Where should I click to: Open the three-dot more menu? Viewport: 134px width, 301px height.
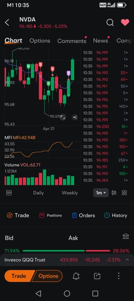pos(119,276)
